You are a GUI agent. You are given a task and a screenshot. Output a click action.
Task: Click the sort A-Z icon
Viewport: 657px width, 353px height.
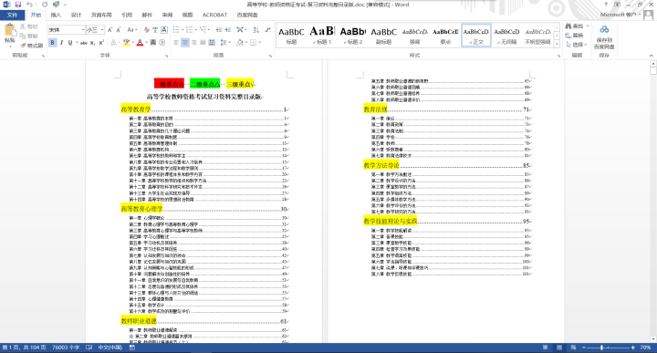coord(256,30)
